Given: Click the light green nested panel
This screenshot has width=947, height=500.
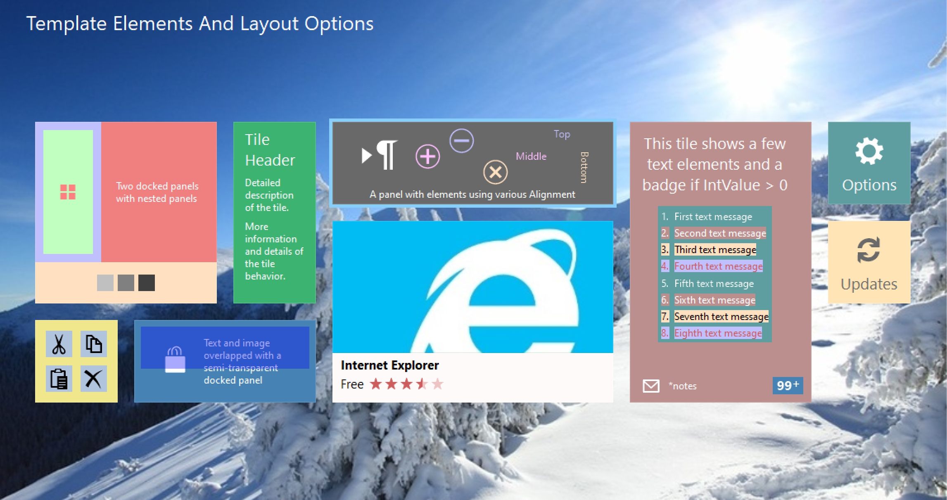Looking at the screenshot, I should 68,192.
